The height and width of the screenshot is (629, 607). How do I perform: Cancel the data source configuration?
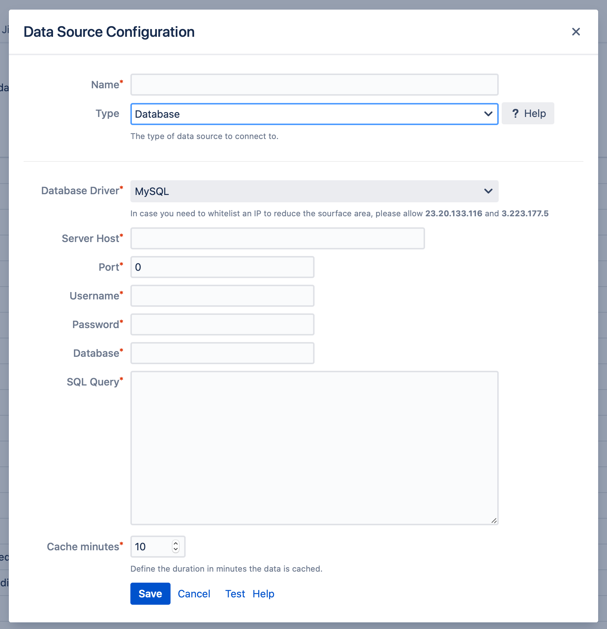194,594
